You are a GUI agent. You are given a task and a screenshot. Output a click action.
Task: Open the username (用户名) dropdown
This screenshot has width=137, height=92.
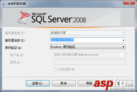point(90,55)
